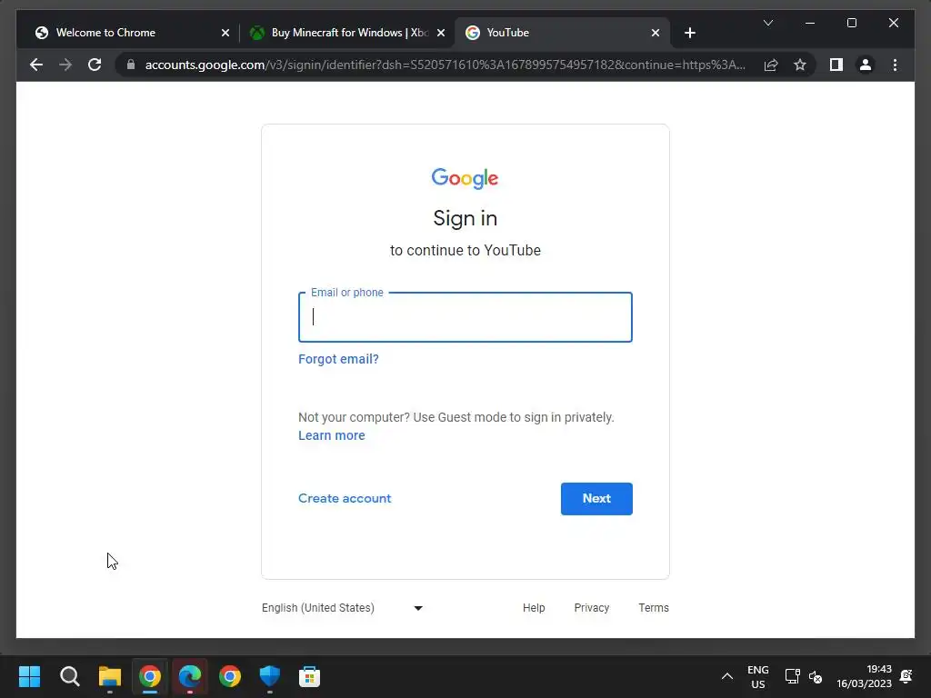This screenshot has width=931, height=698.
Task: Open Microsoft Store from the taskbar
Action: [x=309, y=676]
